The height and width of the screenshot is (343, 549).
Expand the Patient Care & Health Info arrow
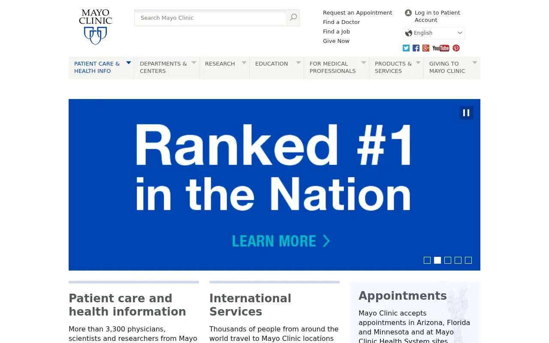[x=128, y=63]
